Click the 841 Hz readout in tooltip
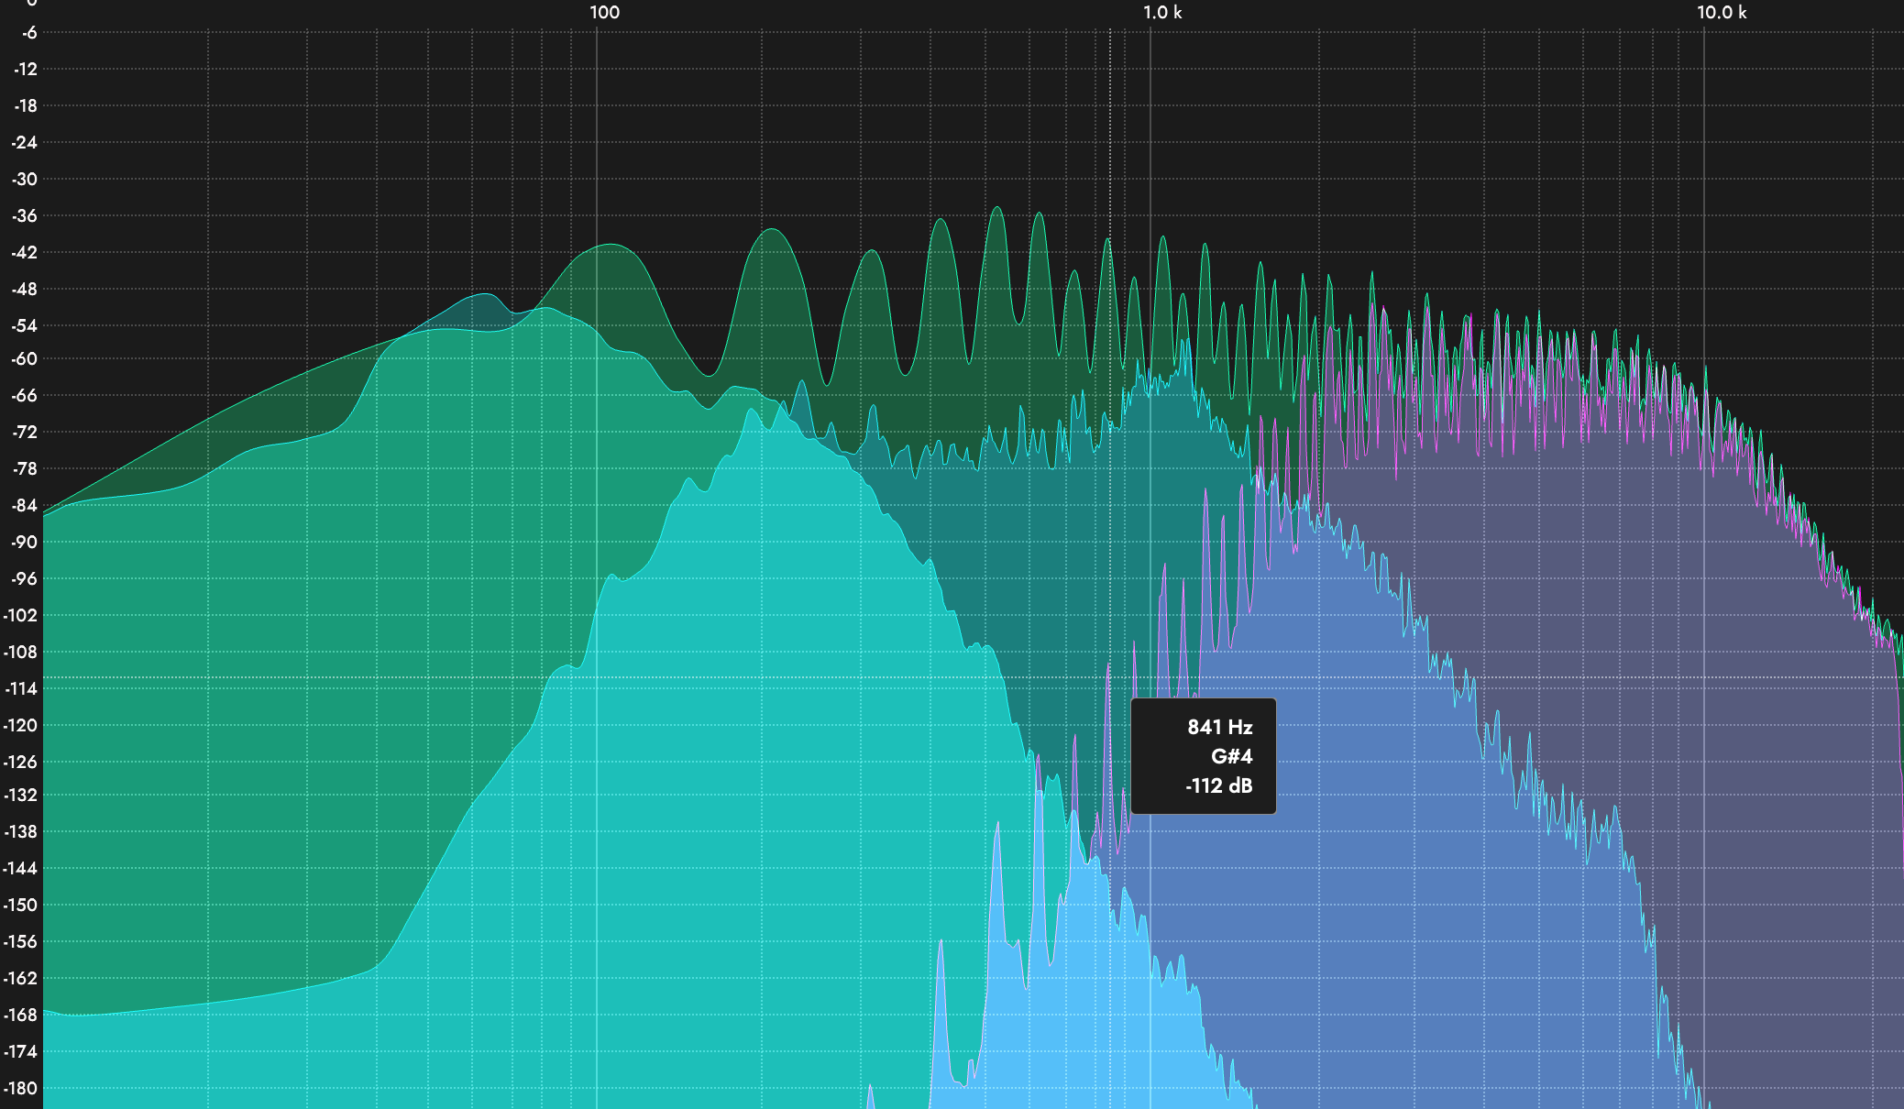 point(1219,727)
